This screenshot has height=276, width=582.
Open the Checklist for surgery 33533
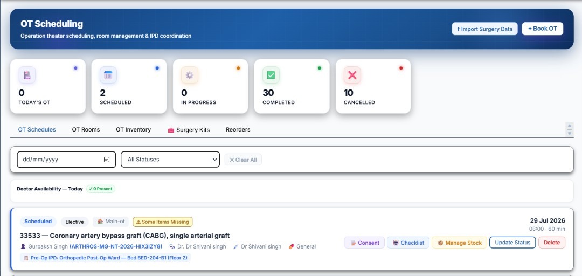(x=408, y=243)
